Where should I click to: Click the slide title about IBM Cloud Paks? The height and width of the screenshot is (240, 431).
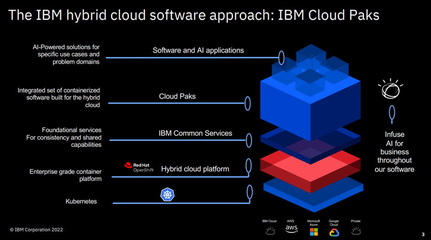194,15
